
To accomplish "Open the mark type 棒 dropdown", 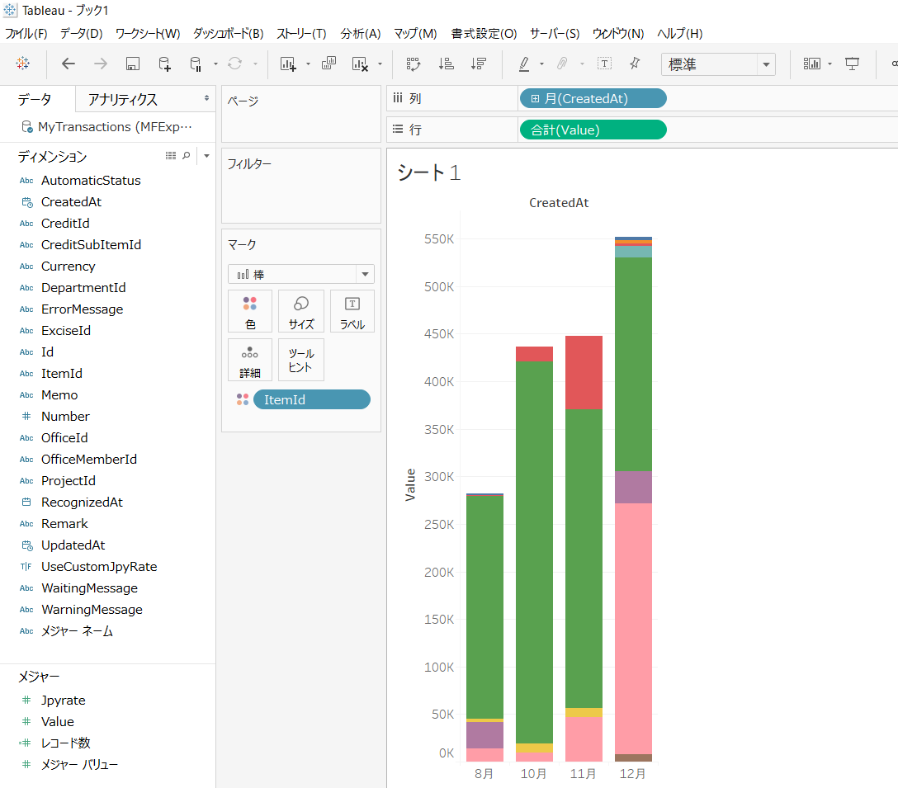I will click(x=301, y=274).
